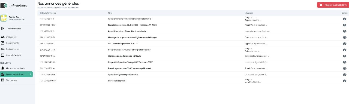This screenshot has width=349, height=104.
Task: Open Journal d'activité
Action: [x=14, y=55]
